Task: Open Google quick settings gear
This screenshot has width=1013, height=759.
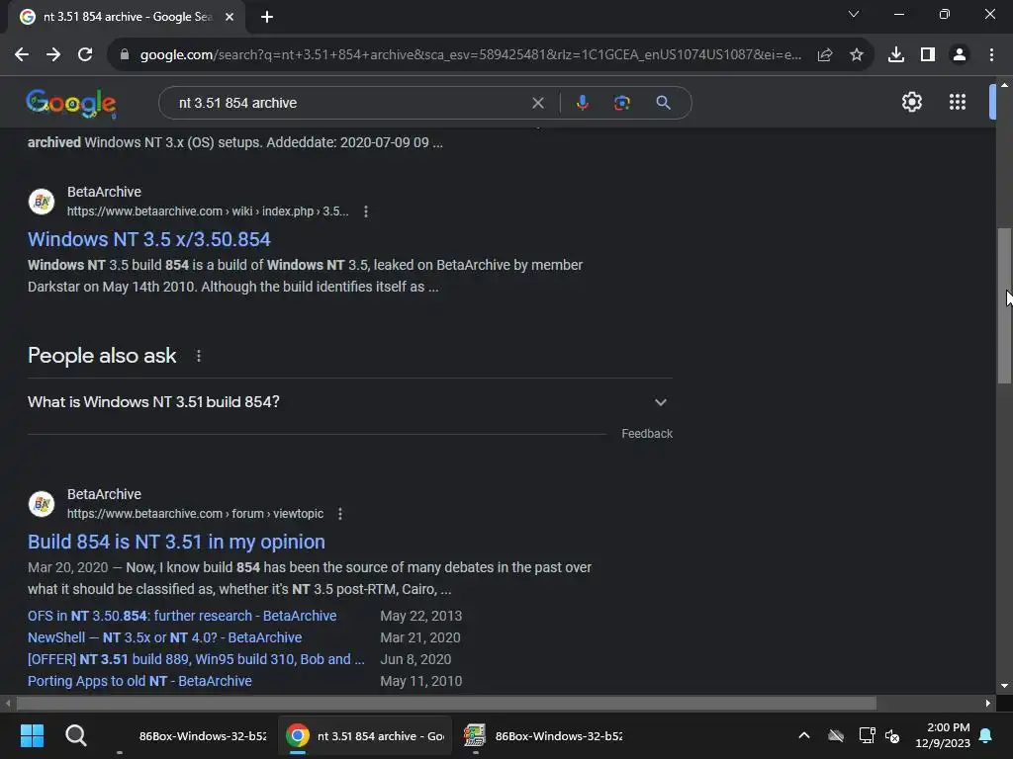Action: coord(911,102)
